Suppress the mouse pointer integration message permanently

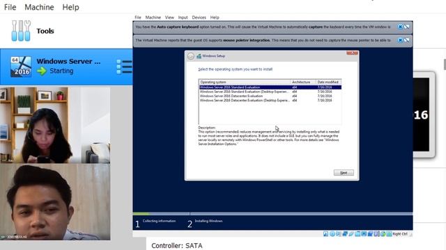coord(407,40)
